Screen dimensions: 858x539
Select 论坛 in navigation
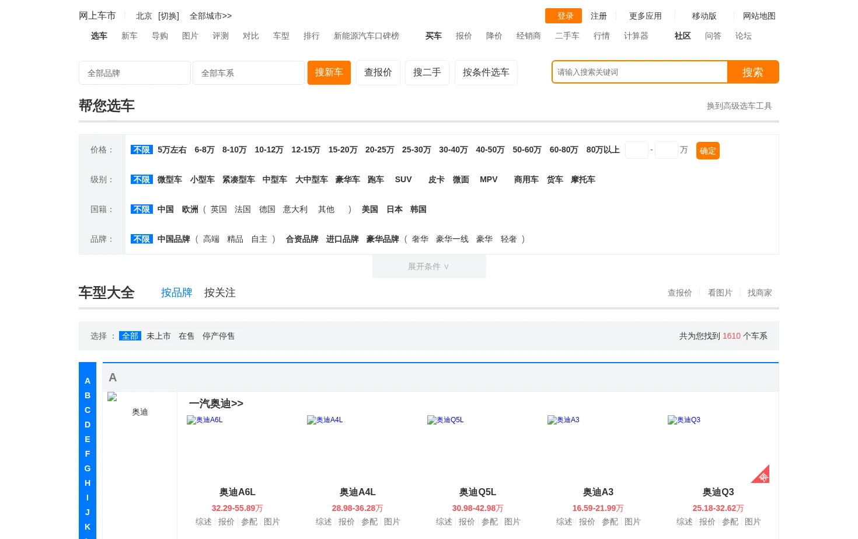coord(744,36)
